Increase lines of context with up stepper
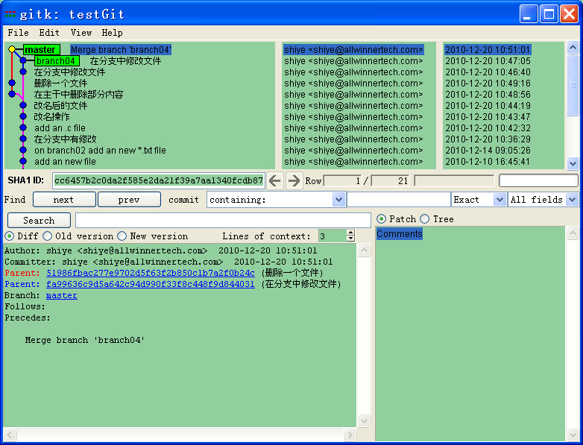Viewport: 583px width, 445px height. pos(350,233)
